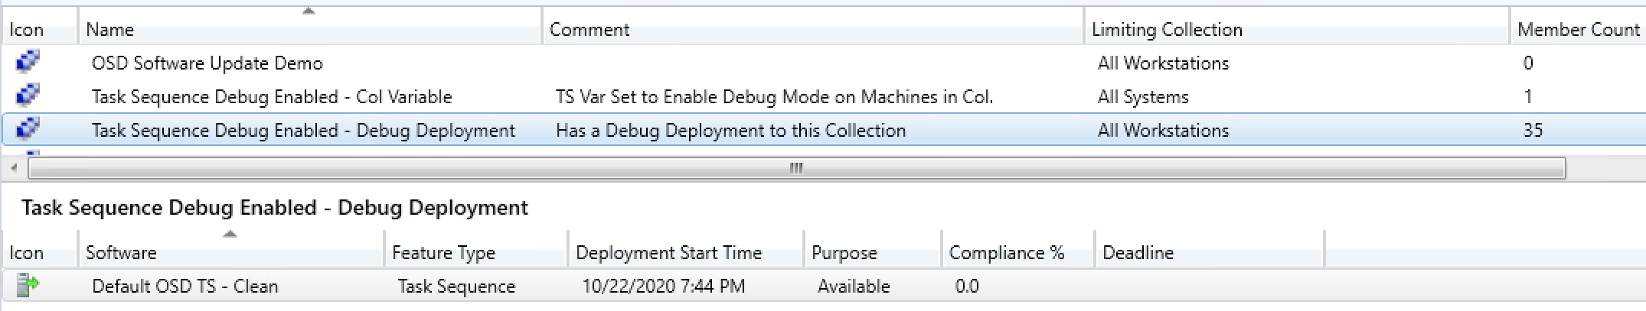Click the Debug Deployment collection row icon
The height and width of the screenshot is (311, 1646).
pyautogui.click(x=28, y=129)
